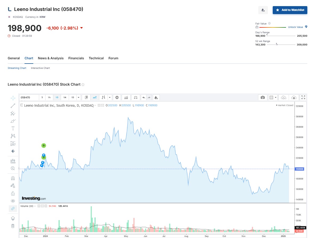Open the General tab
The height and width of the screenshot is (238, 310).
(14, 58)
